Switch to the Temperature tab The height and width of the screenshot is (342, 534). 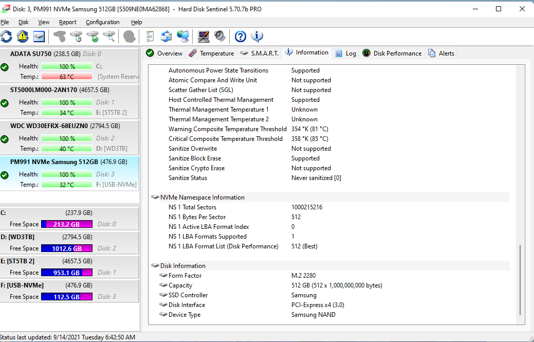tap(211, 53)
